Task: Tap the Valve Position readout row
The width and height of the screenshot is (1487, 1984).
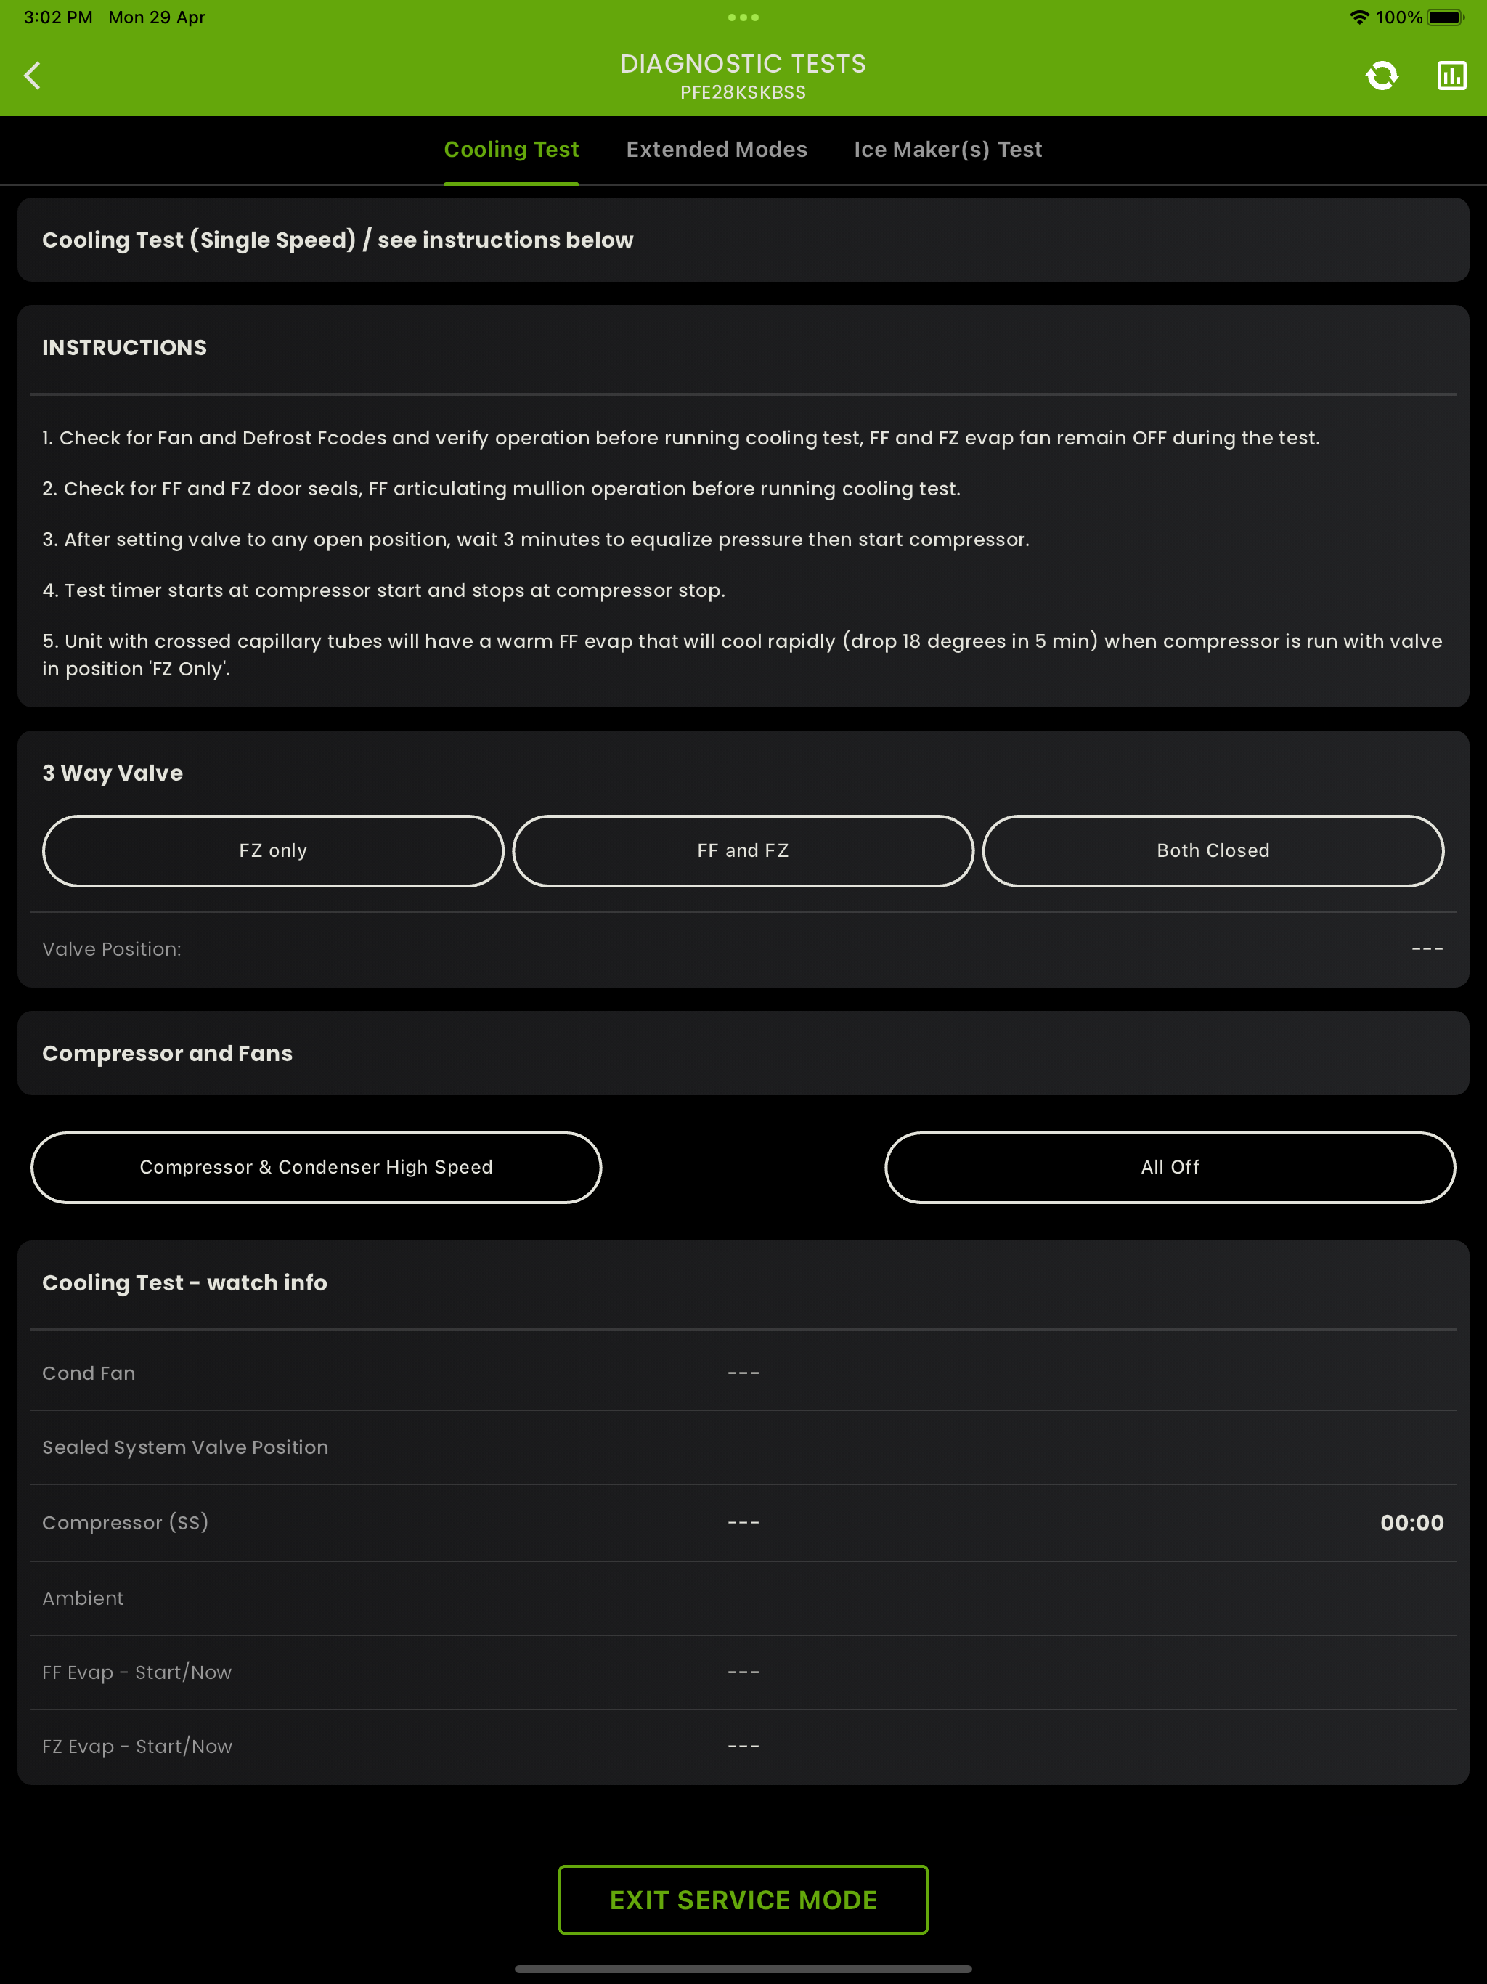Action: click(x=742, y=949)
